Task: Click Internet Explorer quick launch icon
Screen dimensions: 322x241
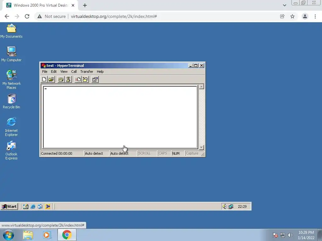Action: tap(33, 206)
